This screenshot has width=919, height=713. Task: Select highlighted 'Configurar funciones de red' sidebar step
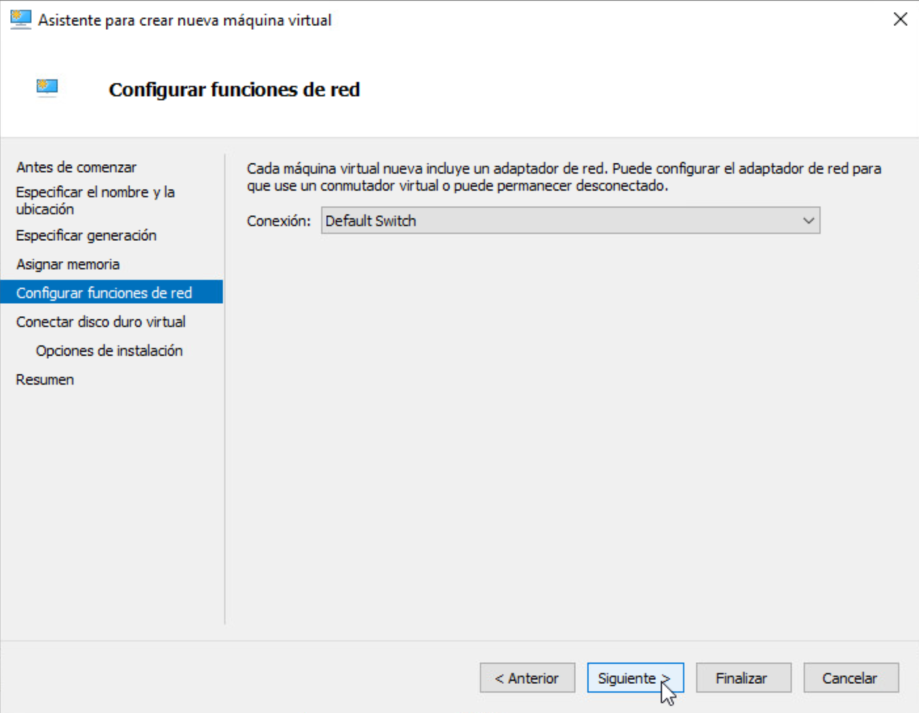pos(104,293)
